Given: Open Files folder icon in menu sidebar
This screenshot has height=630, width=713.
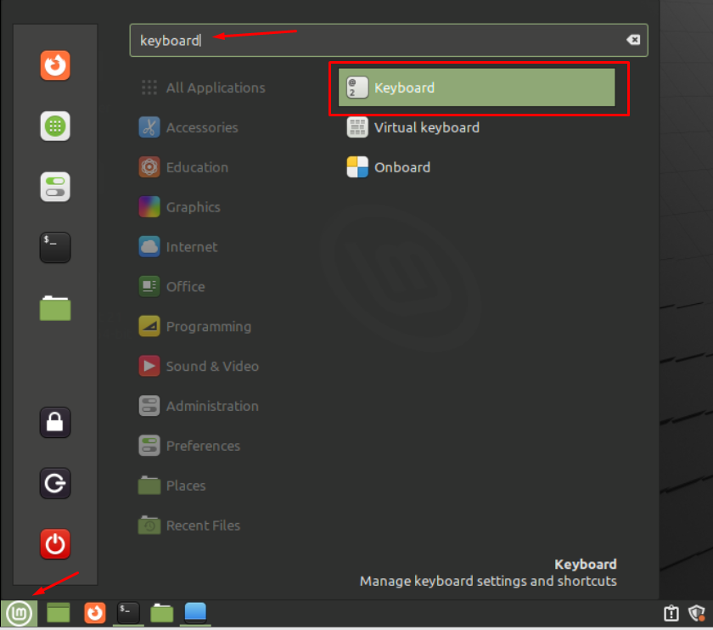Looking at the screenshot, I should (x=55, y=308).
